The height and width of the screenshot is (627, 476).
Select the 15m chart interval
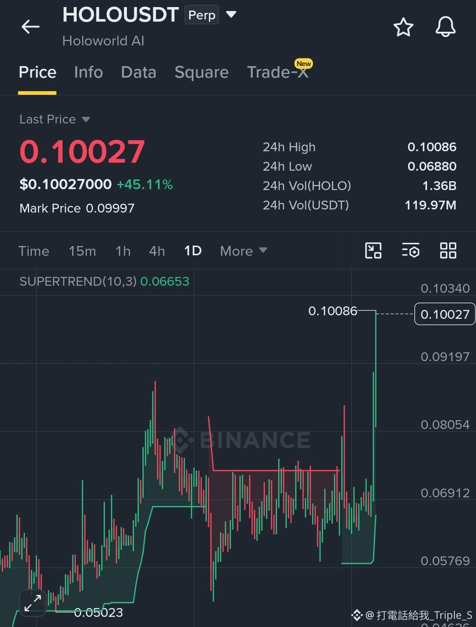(82, 251)
